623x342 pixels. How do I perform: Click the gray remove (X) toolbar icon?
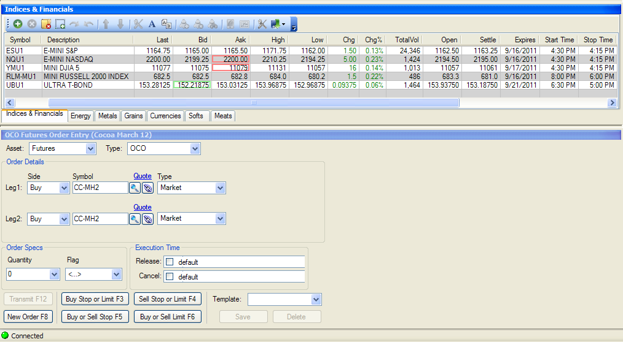[32, 24]
